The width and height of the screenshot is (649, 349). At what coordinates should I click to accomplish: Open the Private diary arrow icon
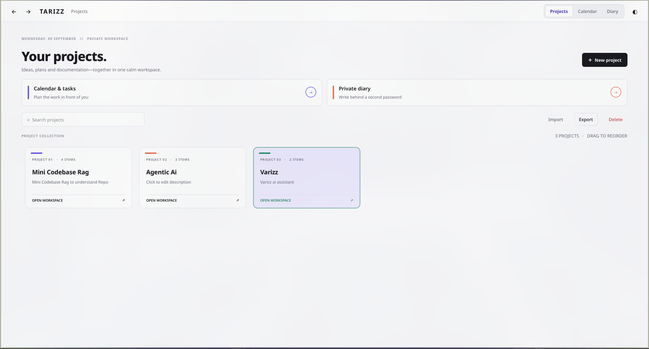(616, 92)
